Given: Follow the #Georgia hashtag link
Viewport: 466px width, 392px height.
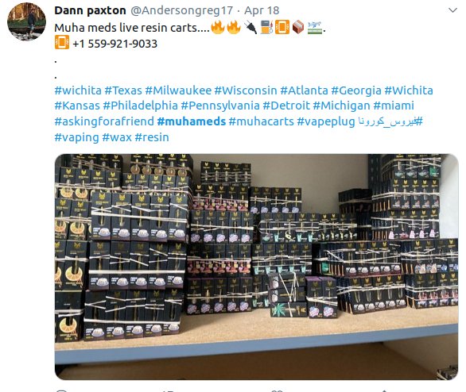Looking at the screenshot, I should pos(356,90).
